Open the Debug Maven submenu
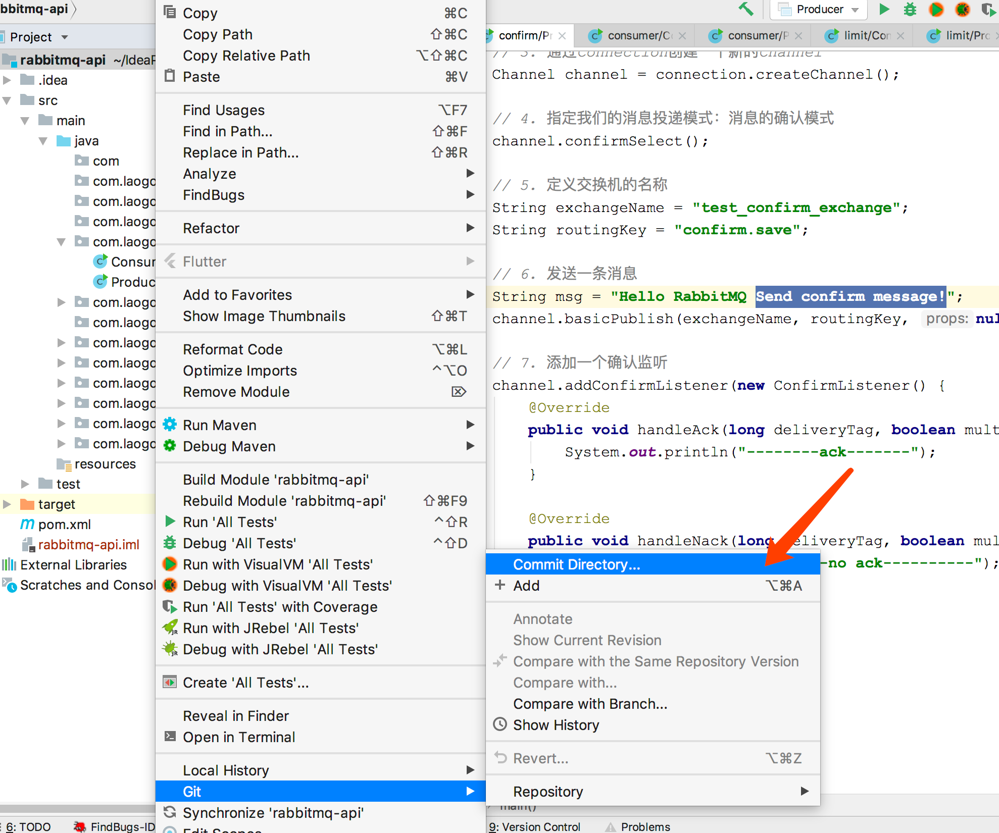Image resolution: width=999 pixels, height=833 pixels. (321, 446)
